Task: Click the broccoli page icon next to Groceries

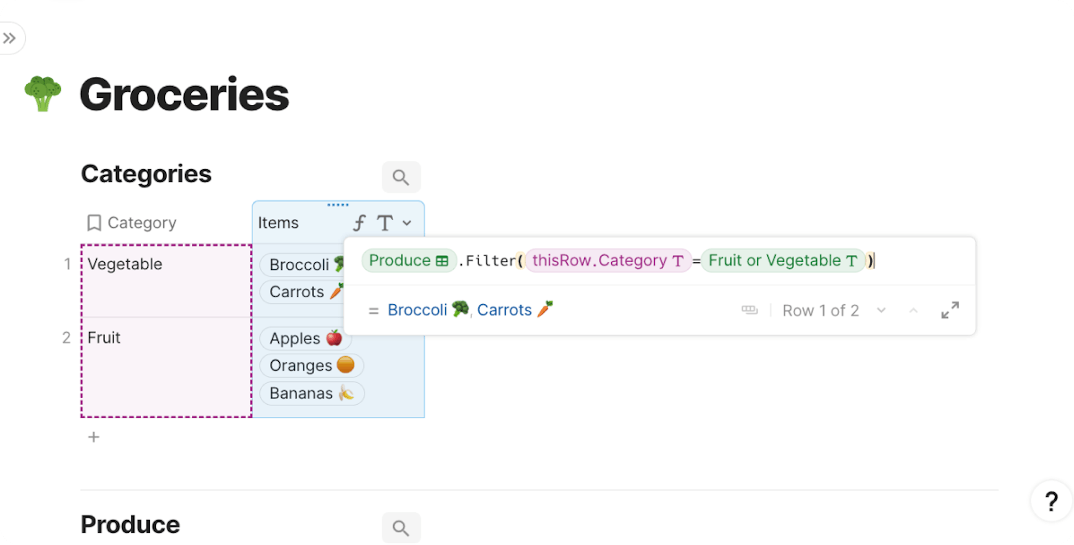Action: [43, 94]
